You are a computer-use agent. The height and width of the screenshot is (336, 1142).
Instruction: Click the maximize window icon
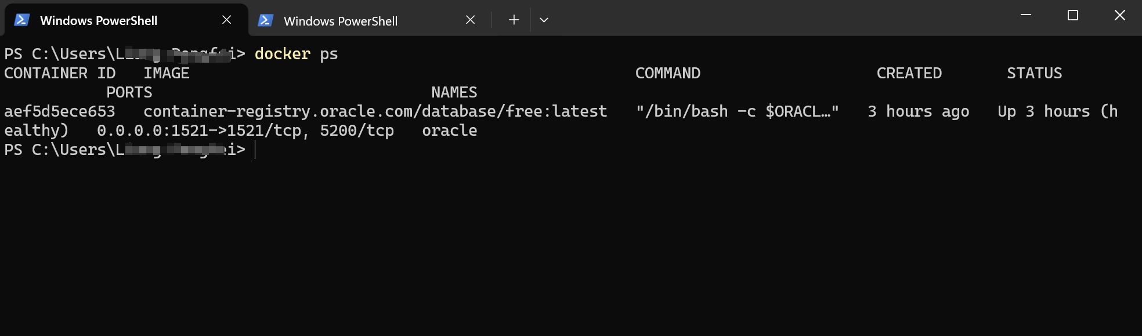click(x=1072, y=16)
